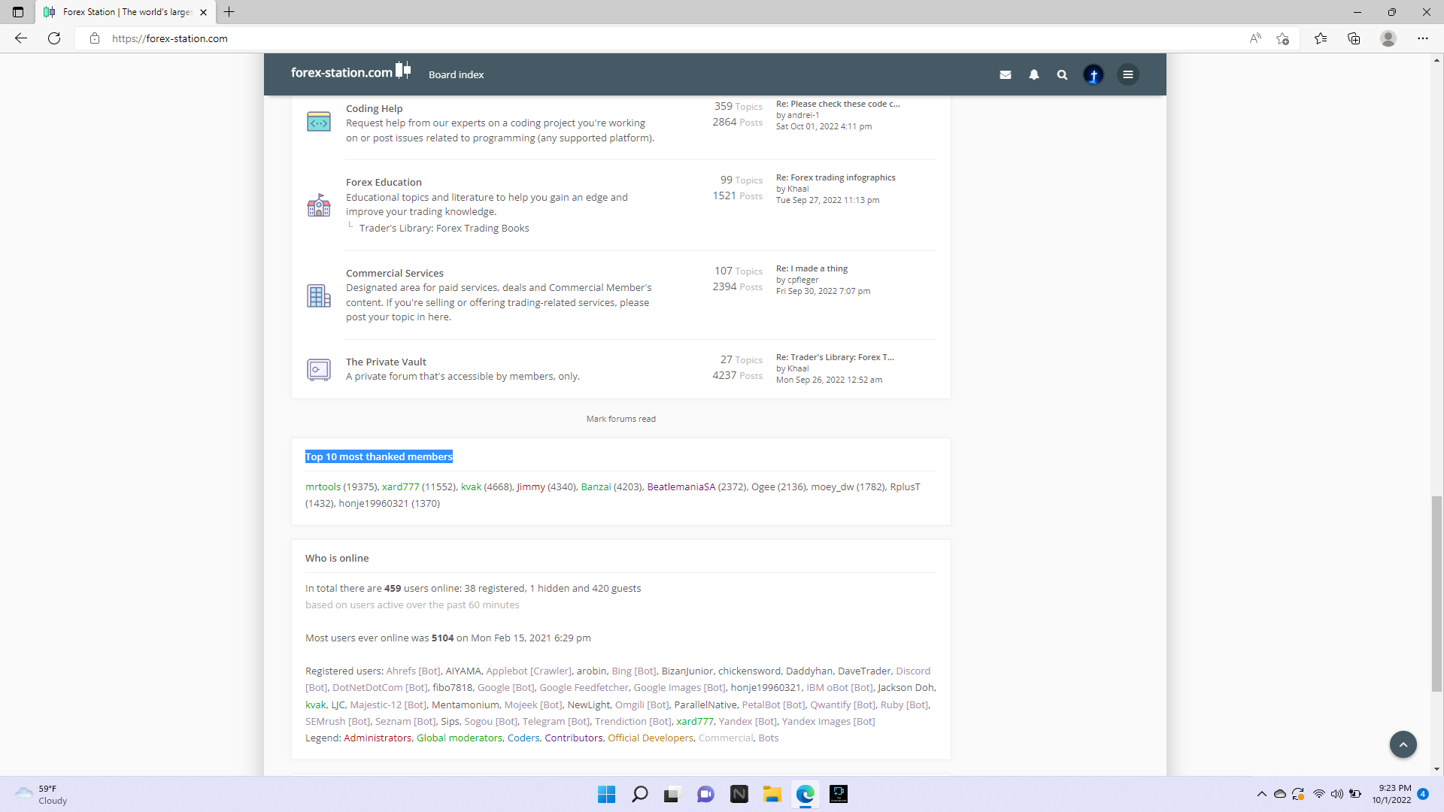Click the Commercial Services building icon
1444x812 pixels.
click(319, 295)
